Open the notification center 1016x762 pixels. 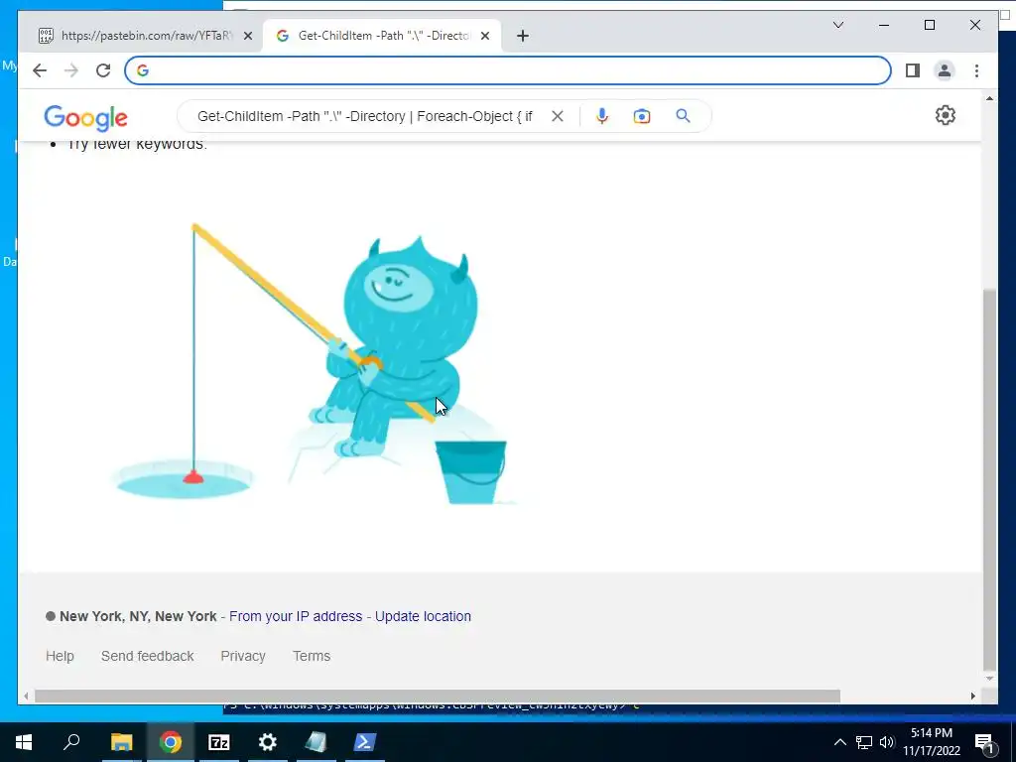pyautogui.click(x=985, y=742)
